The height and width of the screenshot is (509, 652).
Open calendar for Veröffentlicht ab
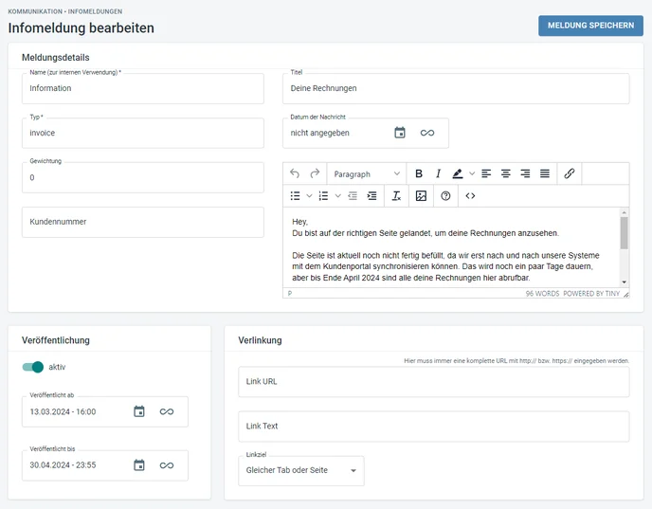tap(139, 411)
